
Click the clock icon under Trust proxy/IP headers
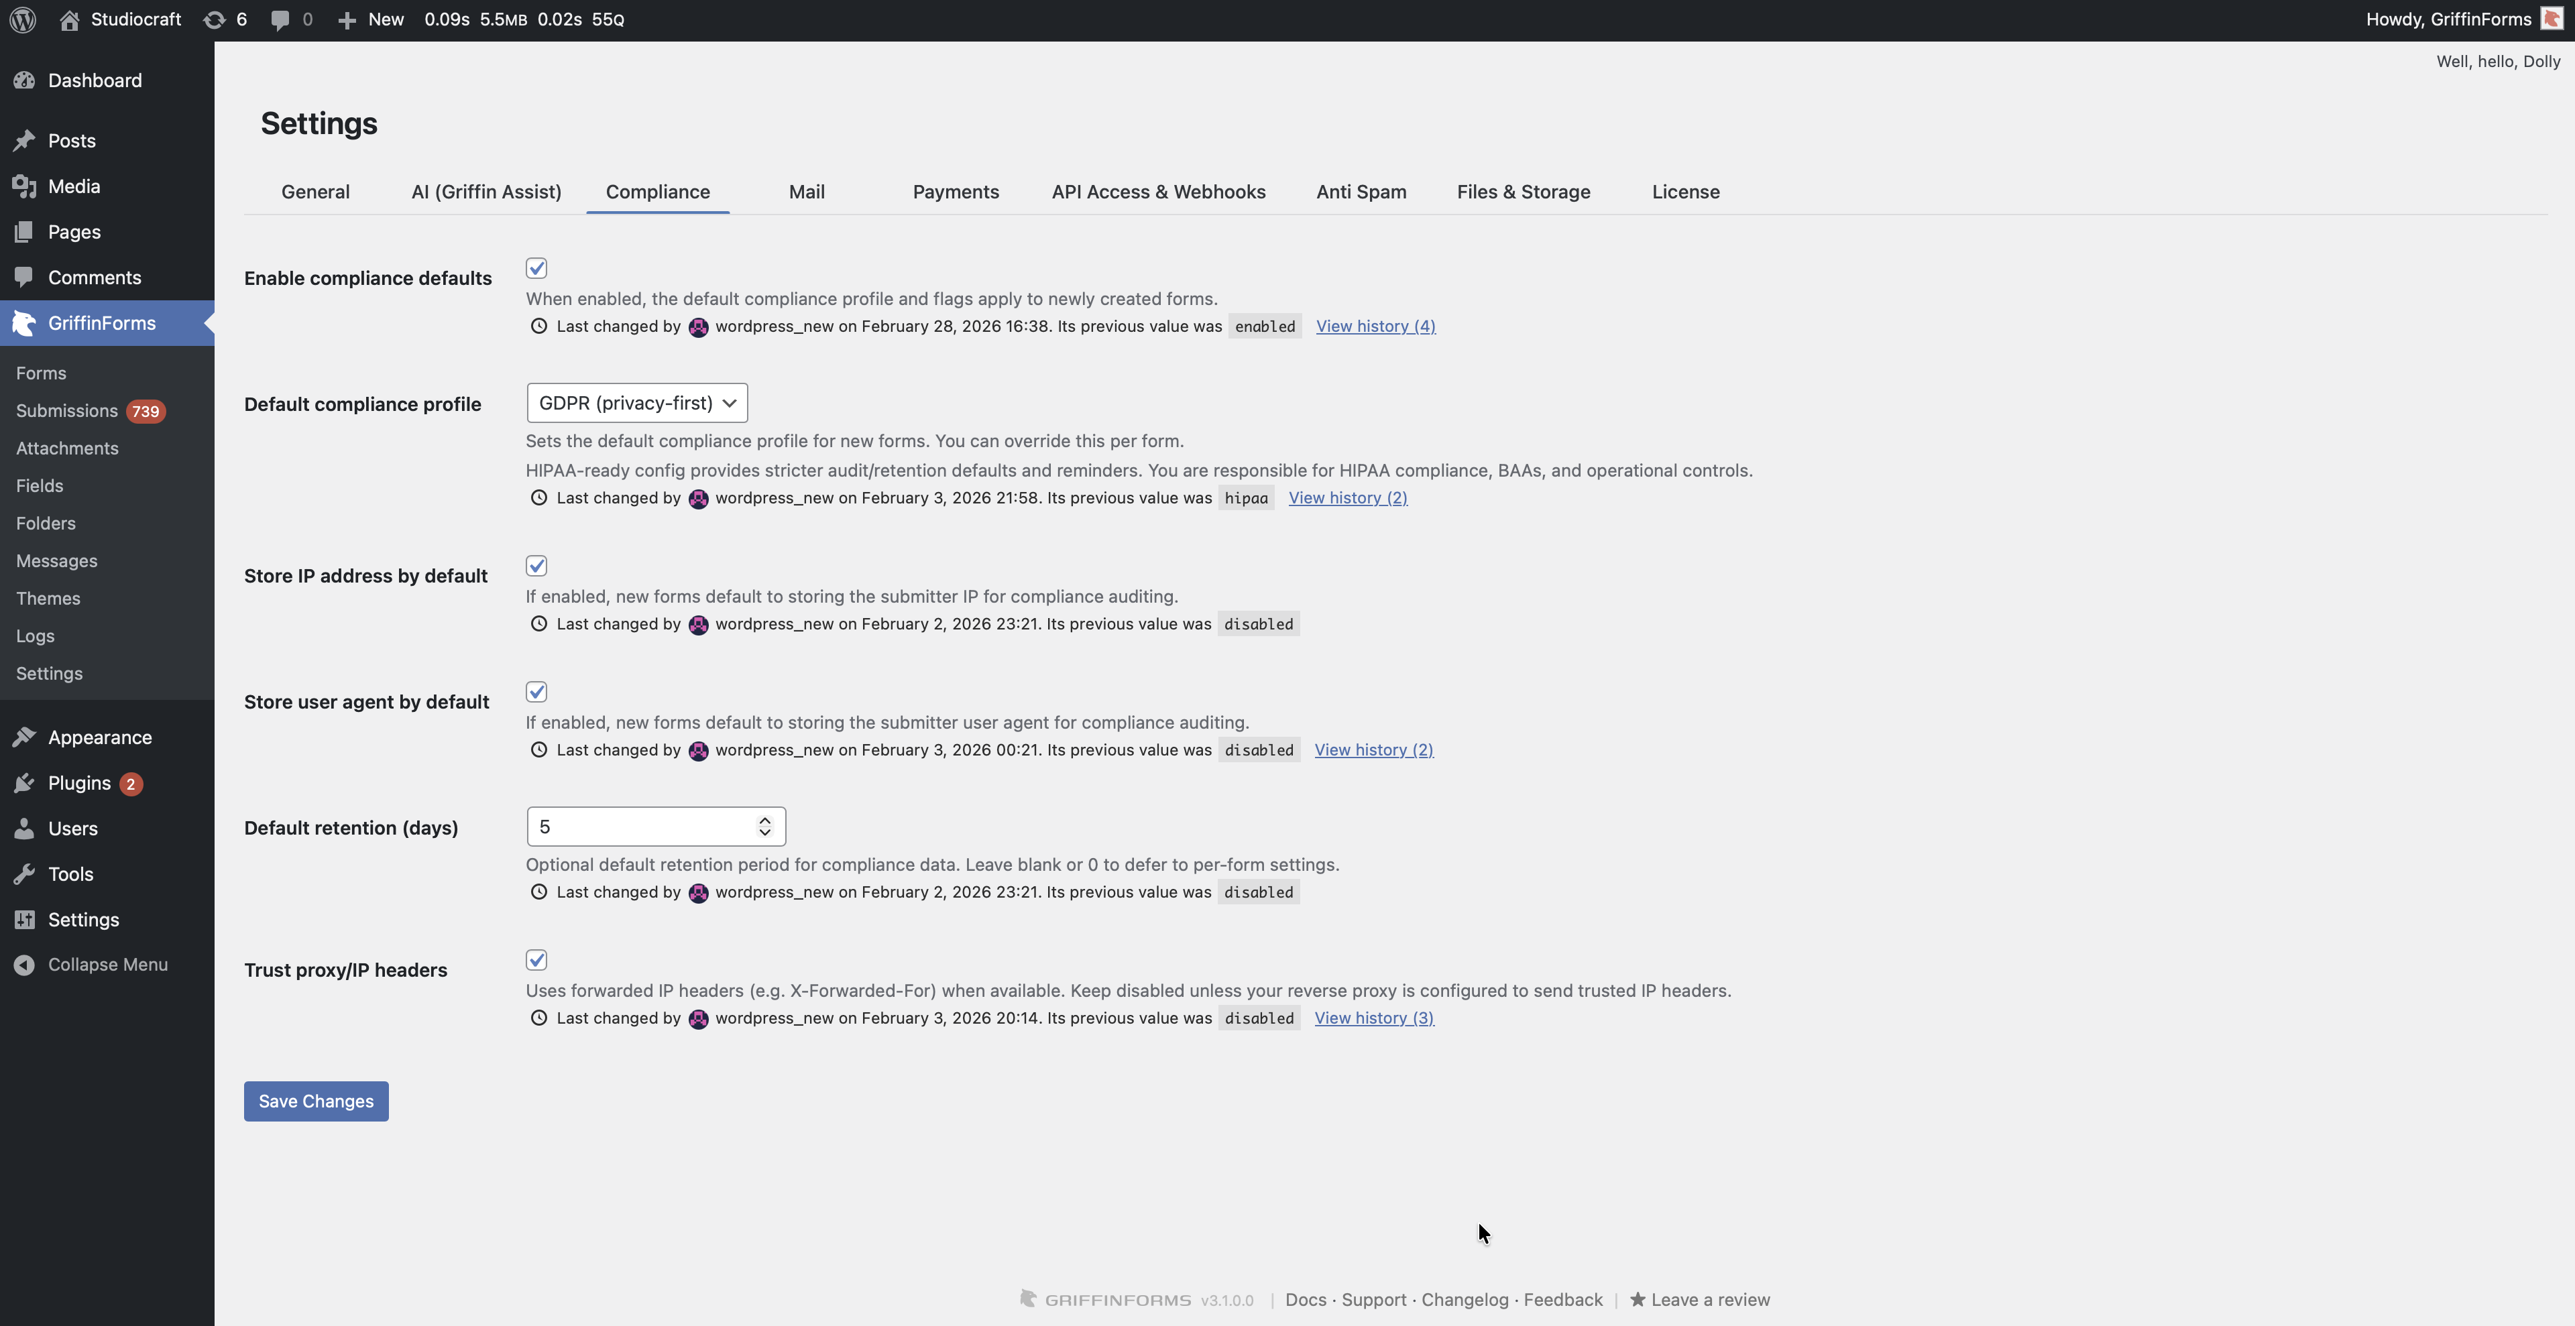(x=538, y=1018)
